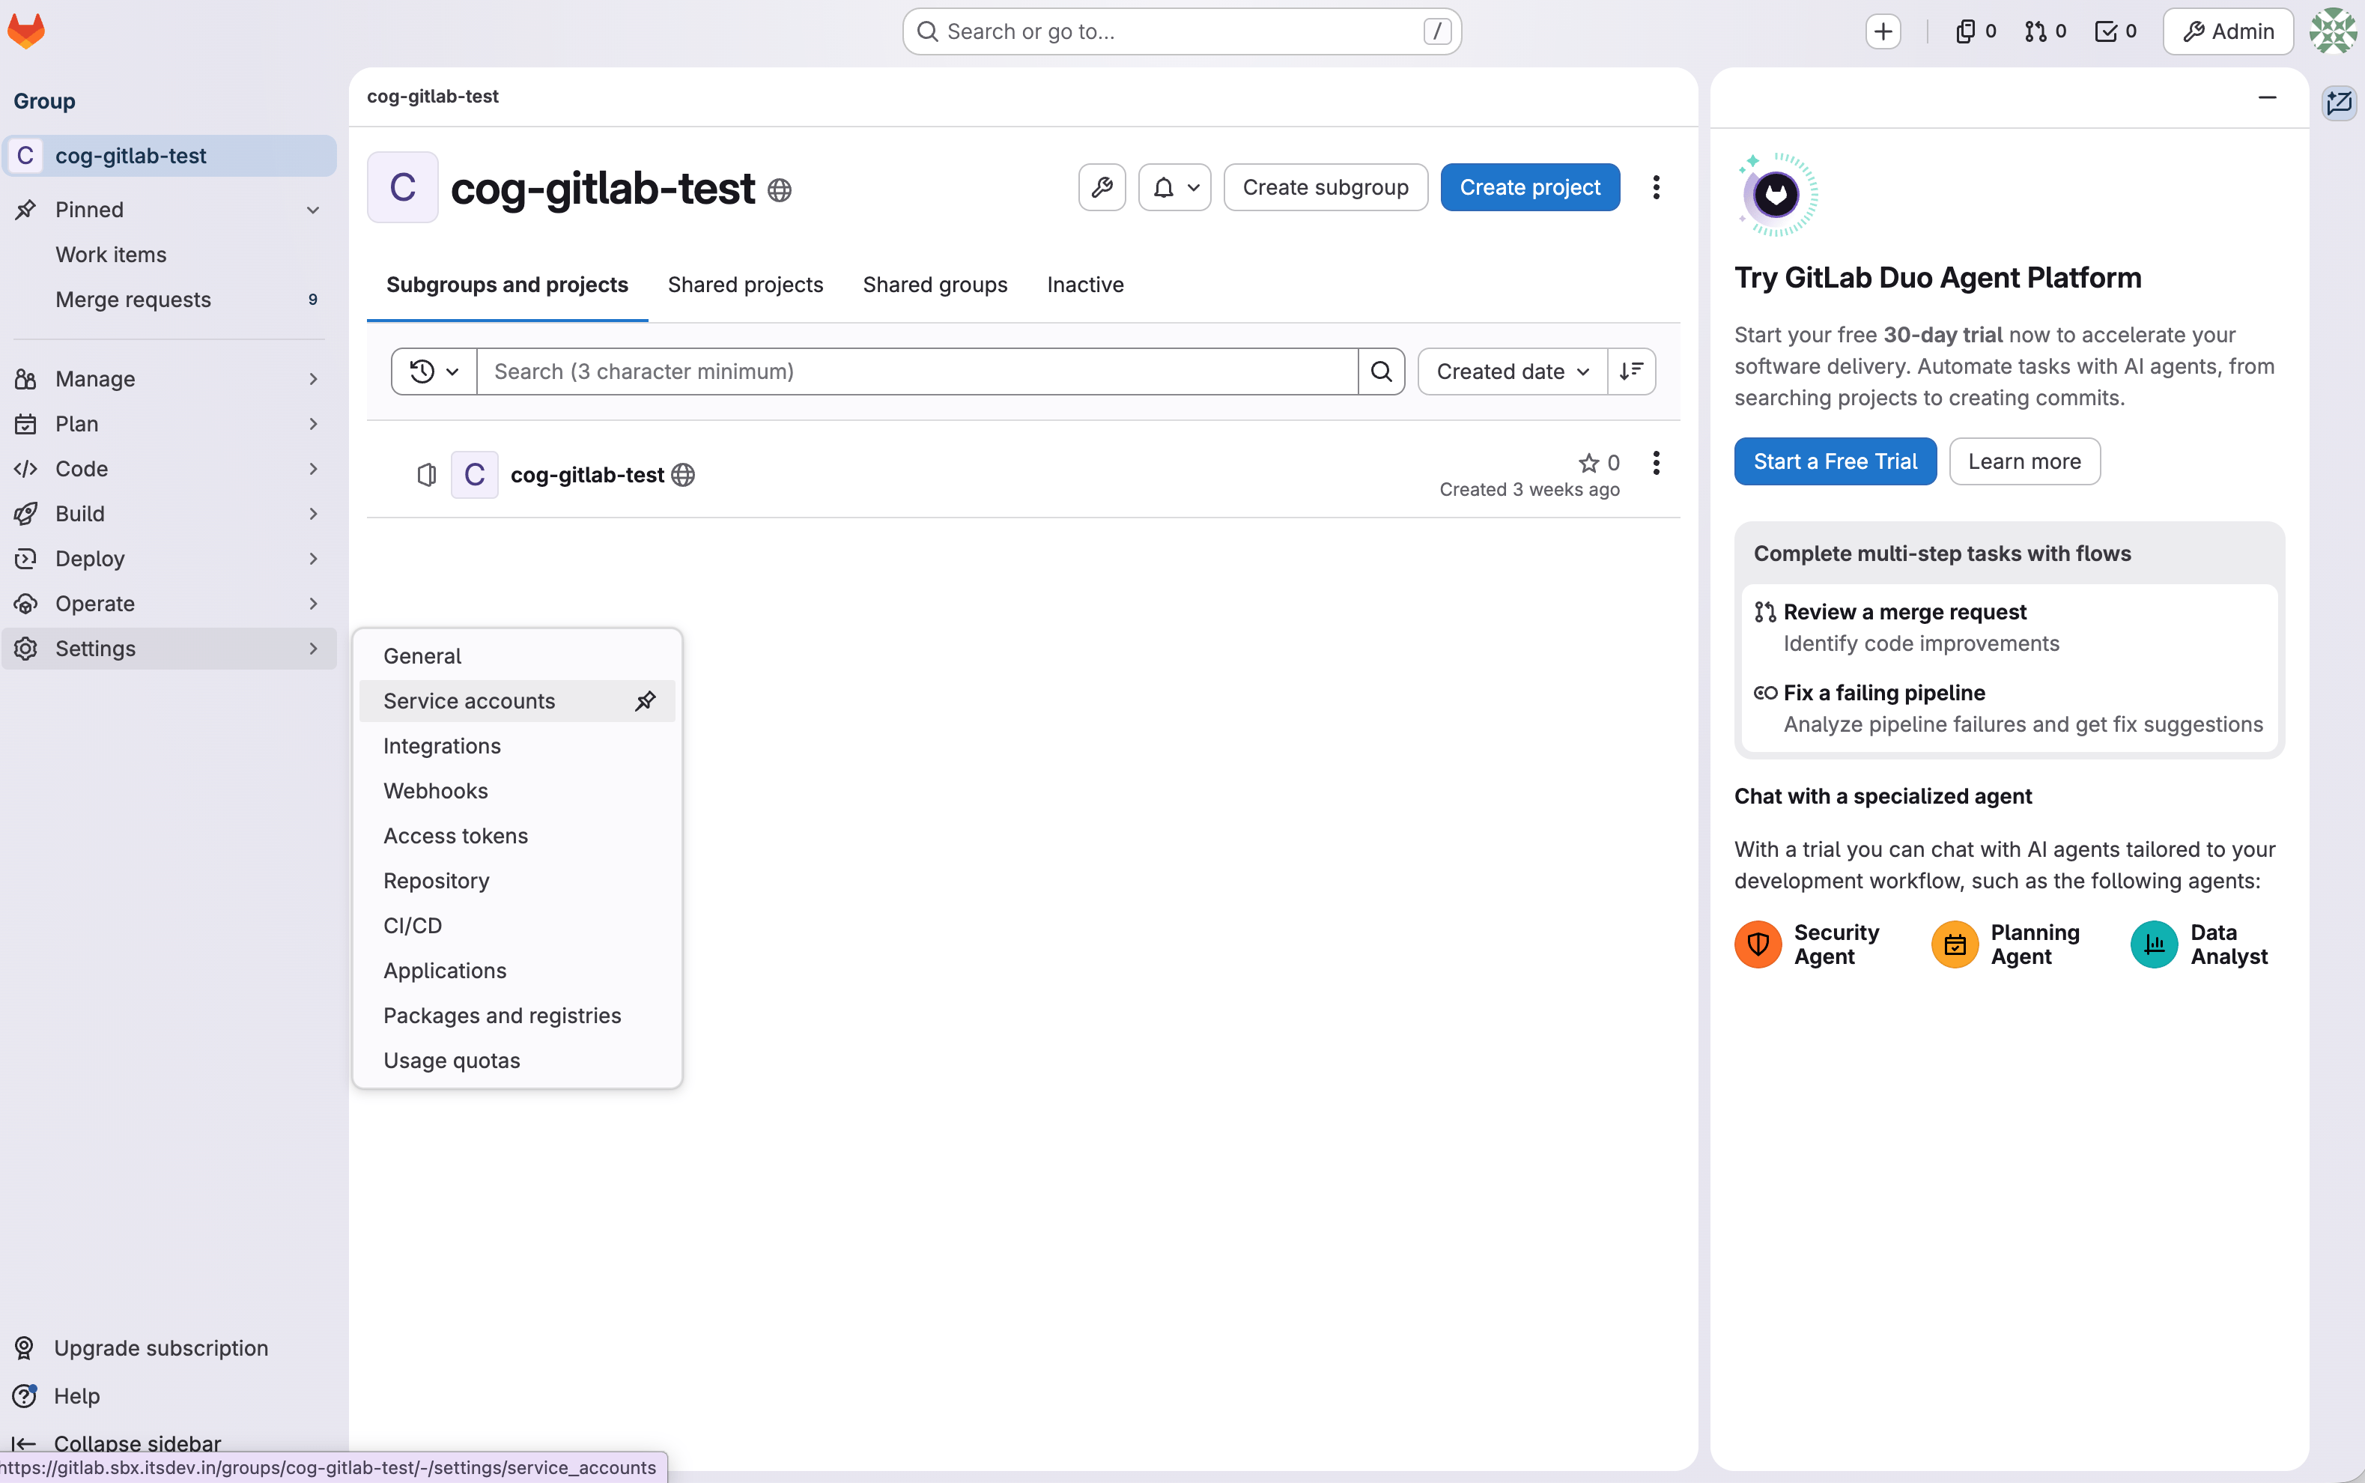Focus the Search (3 character minimum) field
2365x1483 pixels.
click(x=917, y=371)
